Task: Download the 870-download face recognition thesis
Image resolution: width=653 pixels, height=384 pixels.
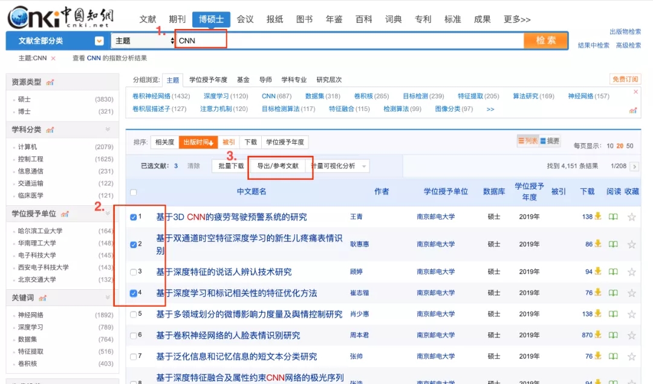Action: pyautogui.click(x=597, y=335)
